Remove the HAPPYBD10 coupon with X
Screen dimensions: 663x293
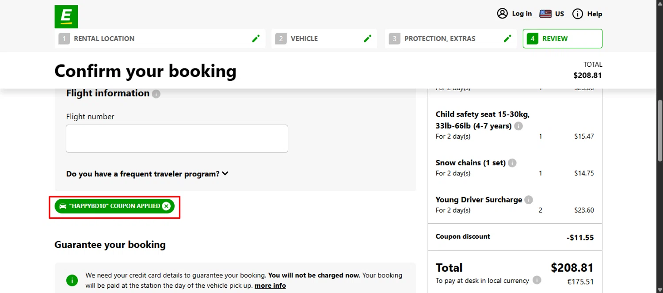166,206
